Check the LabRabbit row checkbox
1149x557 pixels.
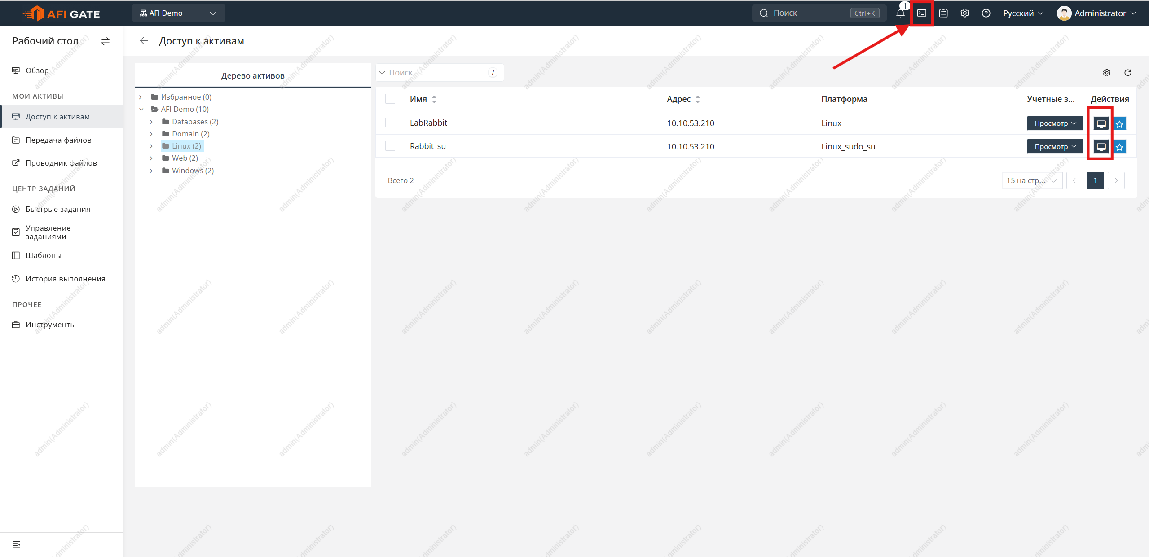390,123
